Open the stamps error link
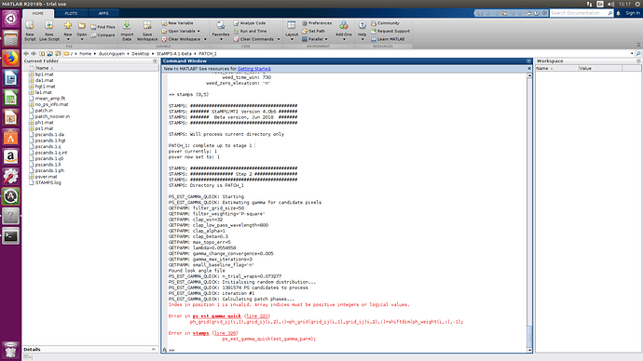 pyautogui.click(x=201, y=333)
